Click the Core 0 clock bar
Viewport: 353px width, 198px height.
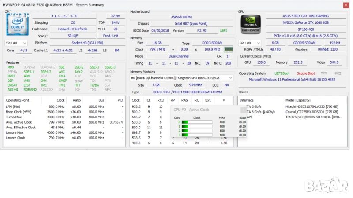pyautogui.click(x=197, y=122)
